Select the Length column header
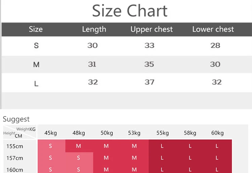The image size is (252, 173). click(x=94, y=30)
